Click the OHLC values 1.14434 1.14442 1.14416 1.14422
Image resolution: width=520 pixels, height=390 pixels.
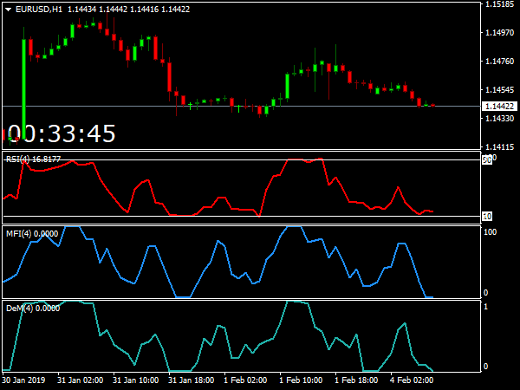pyautogui.click(x=128, y=10)
